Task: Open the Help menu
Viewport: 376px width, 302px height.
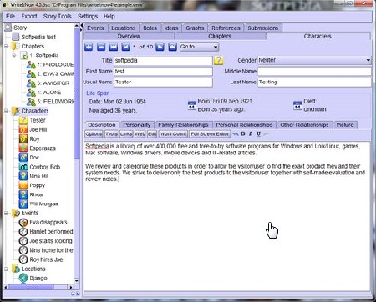Action: tap(109, 17)
